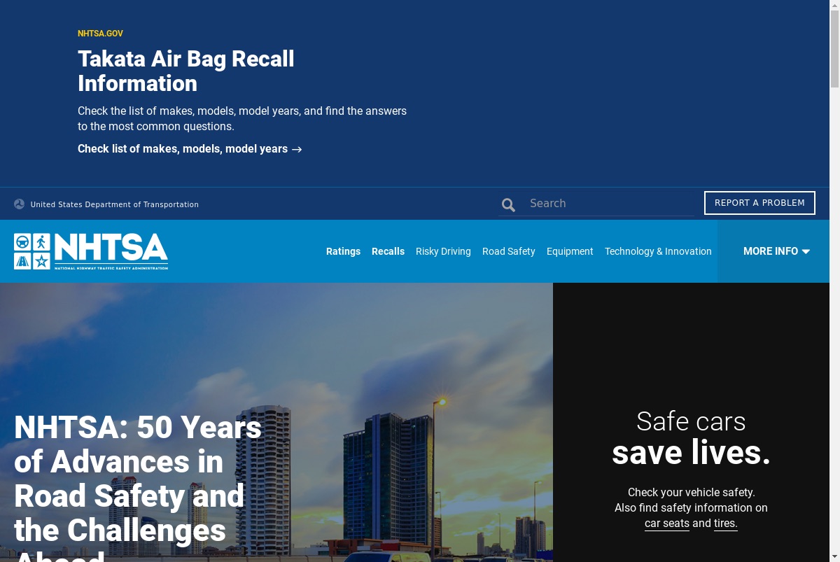The image size is (840, 562).
Task: Click the Safe cars save lives heading
Action: (x=691, y=438)
